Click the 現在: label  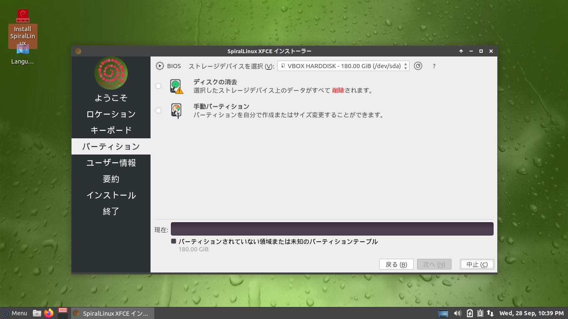tap(161, 230)
